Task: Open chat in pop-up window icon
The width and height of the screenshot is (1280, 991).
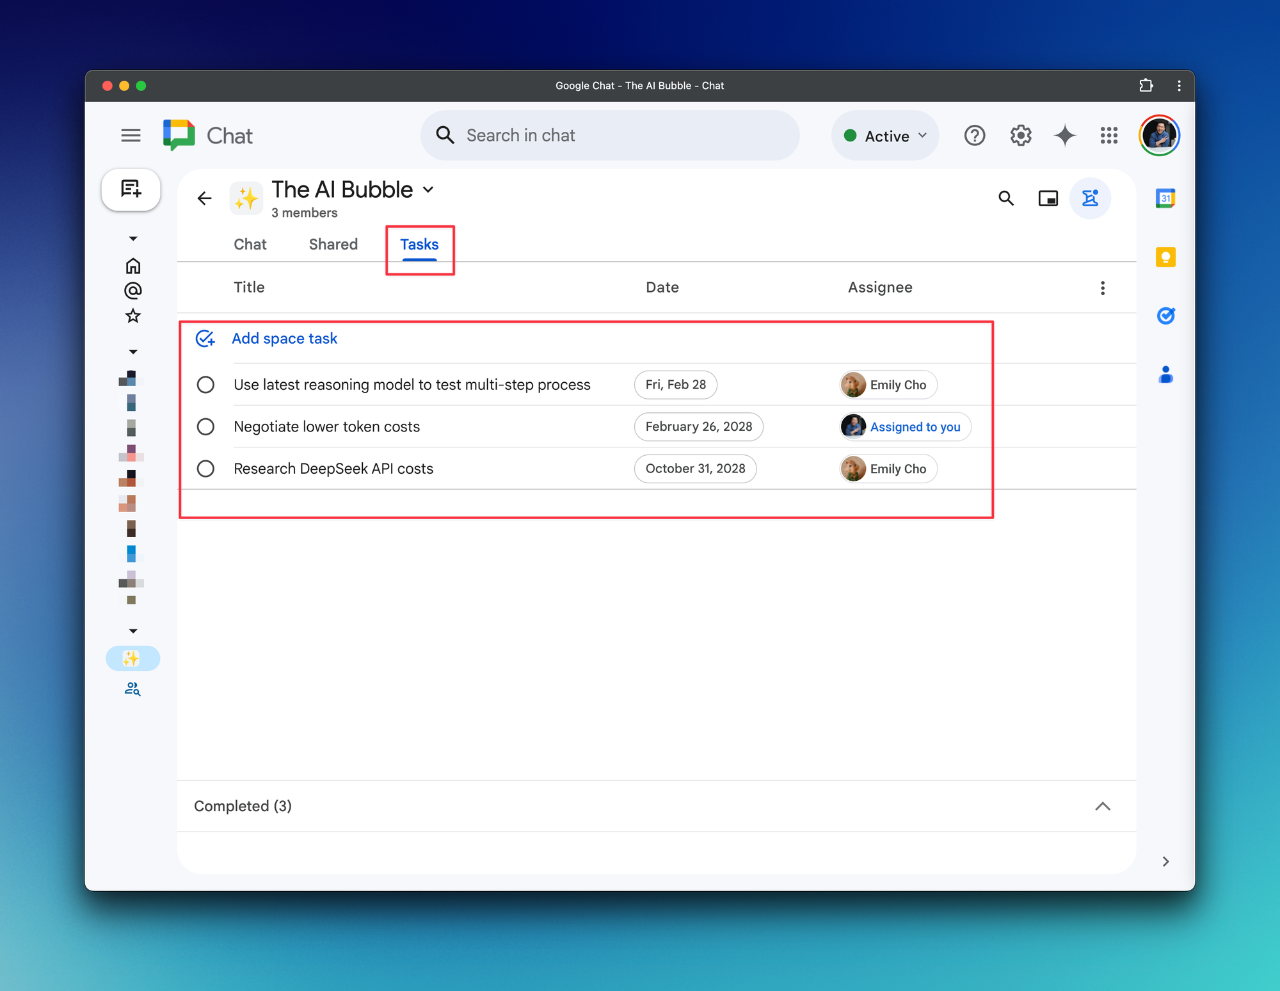Action: 1048,198
